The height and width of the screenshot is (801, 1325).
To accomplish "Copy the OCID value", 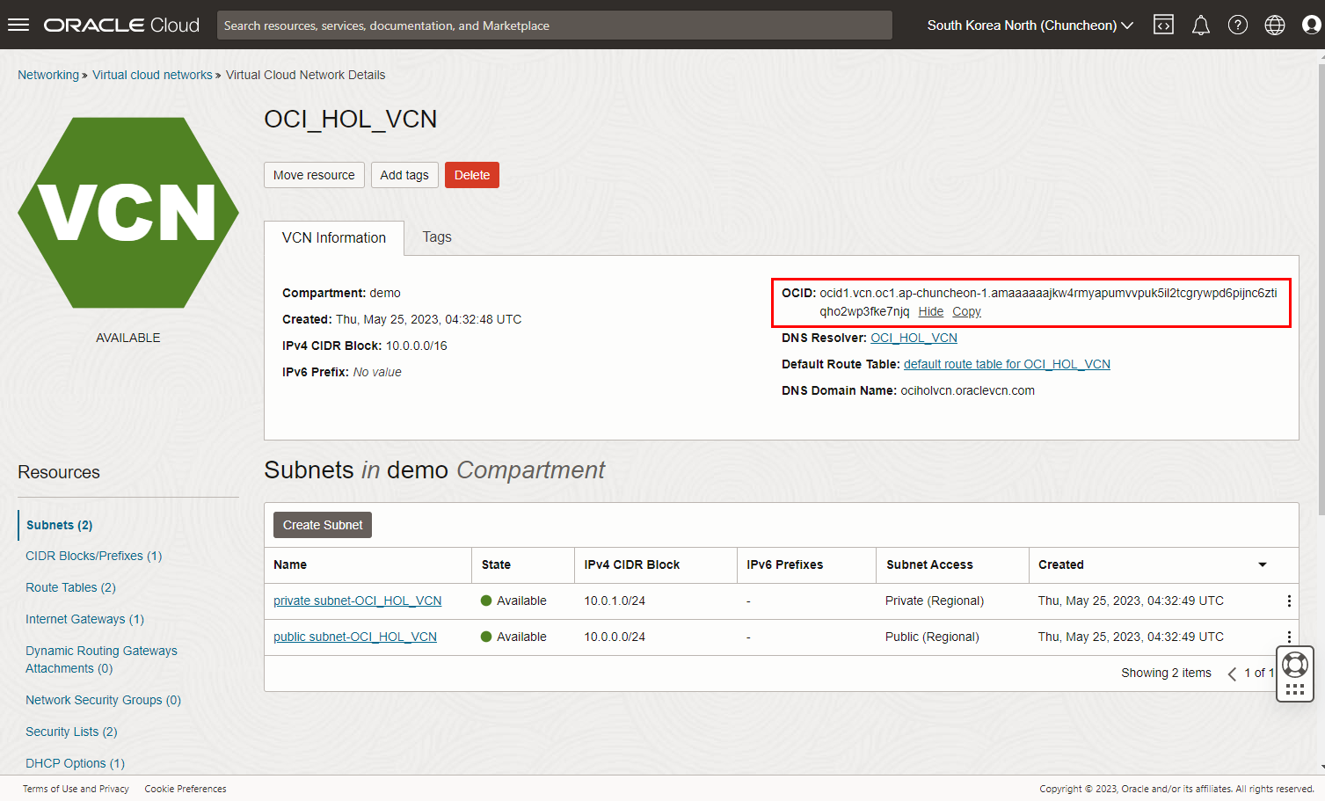I will 966,311.
